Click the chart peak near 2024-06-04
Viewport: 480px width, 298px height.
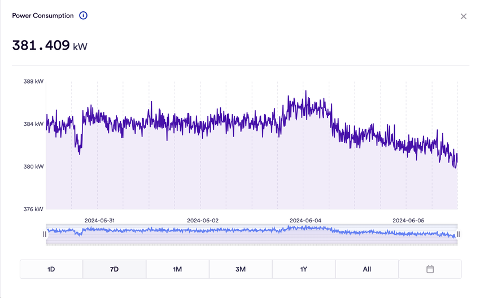click(x=306, y=91)
